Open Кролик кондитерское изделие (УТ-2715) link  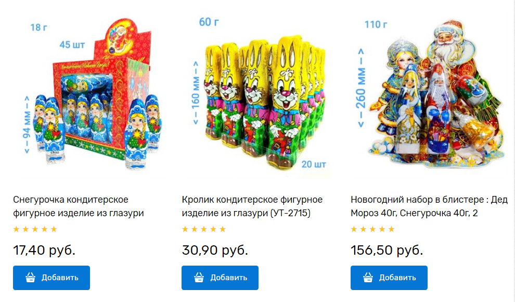[252, 206]
